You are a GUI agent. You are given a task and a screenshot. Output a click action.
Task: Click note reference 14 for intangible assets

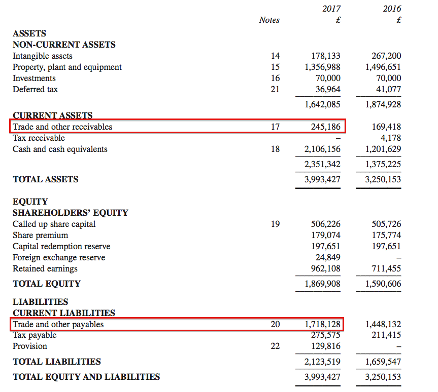pyautogui.click(x=275, y=56)
